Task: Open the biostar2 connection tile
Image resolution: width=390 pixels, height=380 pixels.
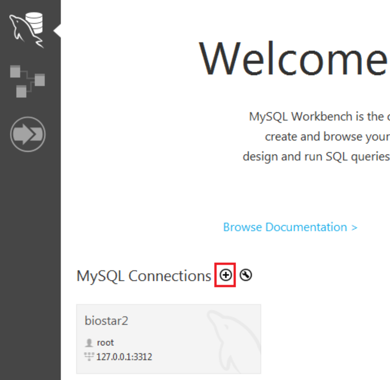Action: point(168,339)
